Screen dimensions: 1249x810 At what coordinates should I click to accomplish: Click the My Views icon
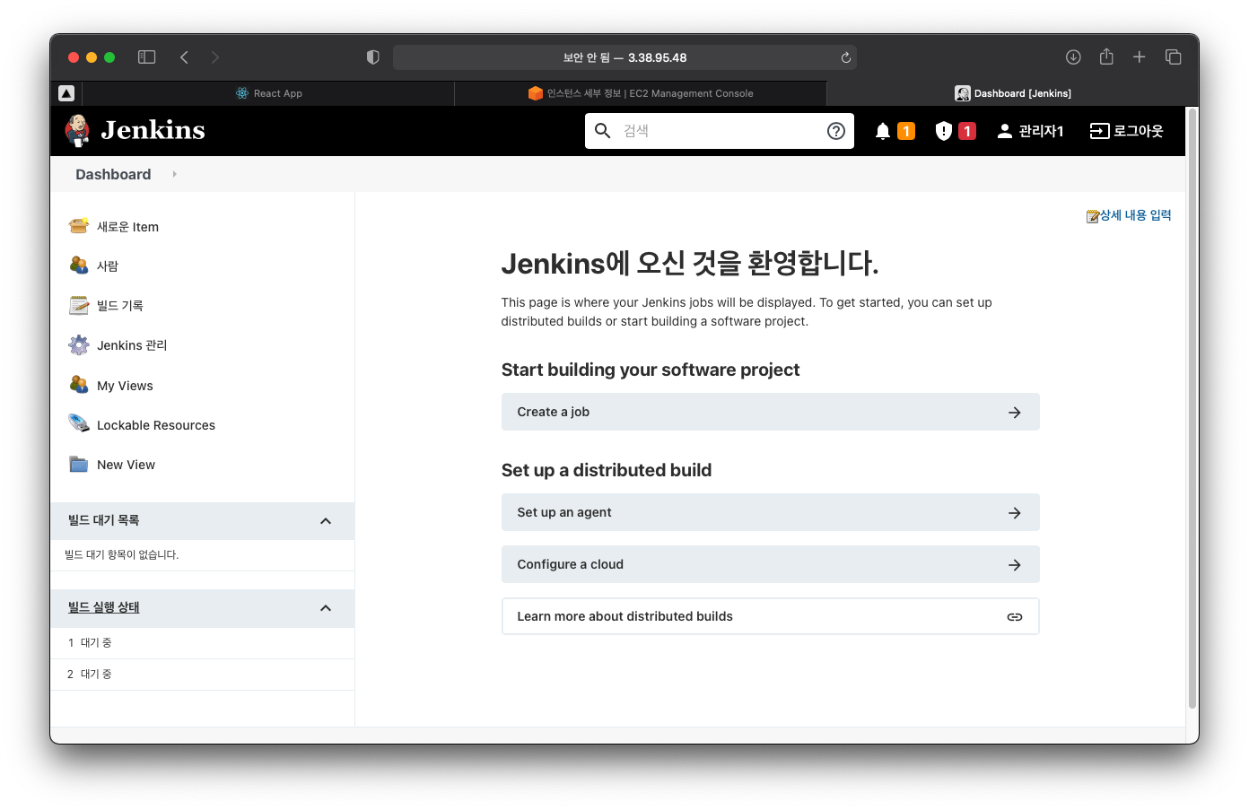(x=79, y=385)
